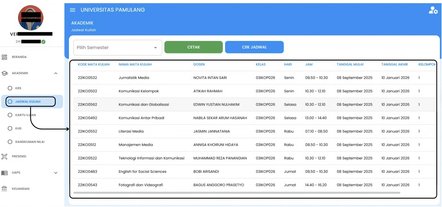Click course code 22IKO0552
The image size is (442, 207).
coord(87,131)
